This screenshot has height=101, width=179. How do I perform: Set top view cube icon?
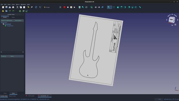(x=121, y=7)
